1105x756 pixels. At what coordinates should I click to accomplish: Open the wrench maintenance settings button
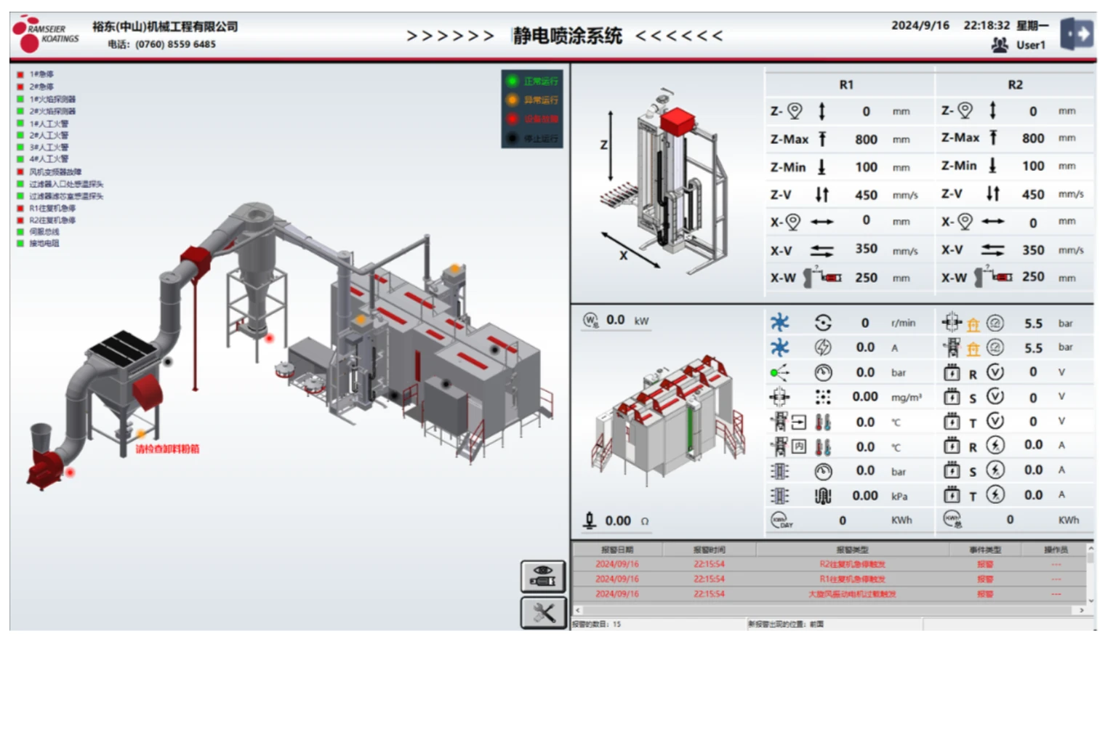pyautogui.click(x=543, y=613)
